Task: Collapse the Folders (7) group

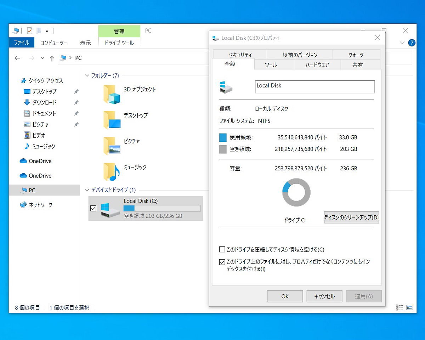Action: point(87,75)
